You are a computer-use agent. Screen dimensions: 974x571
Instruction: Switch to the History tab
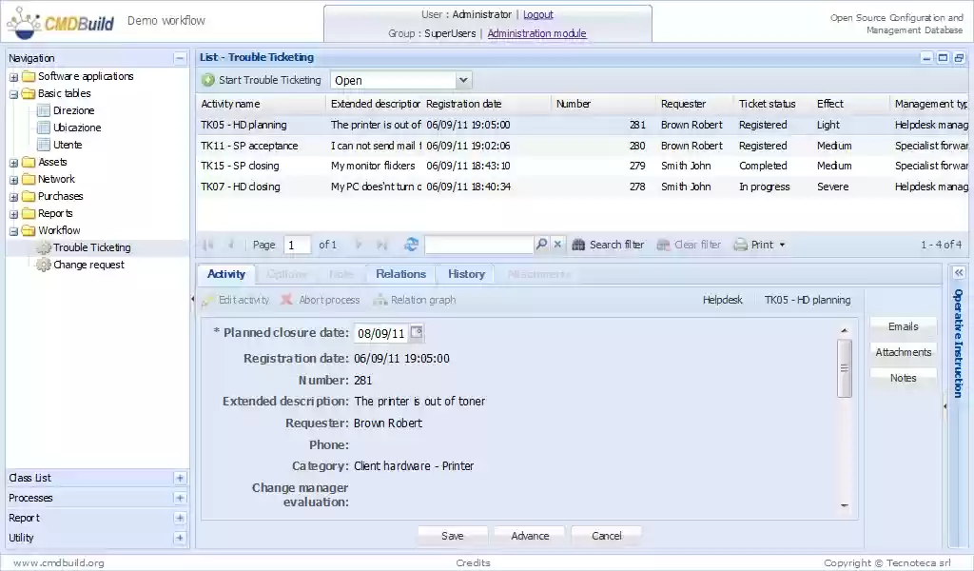pyautogui.click(x=465, y=273)
